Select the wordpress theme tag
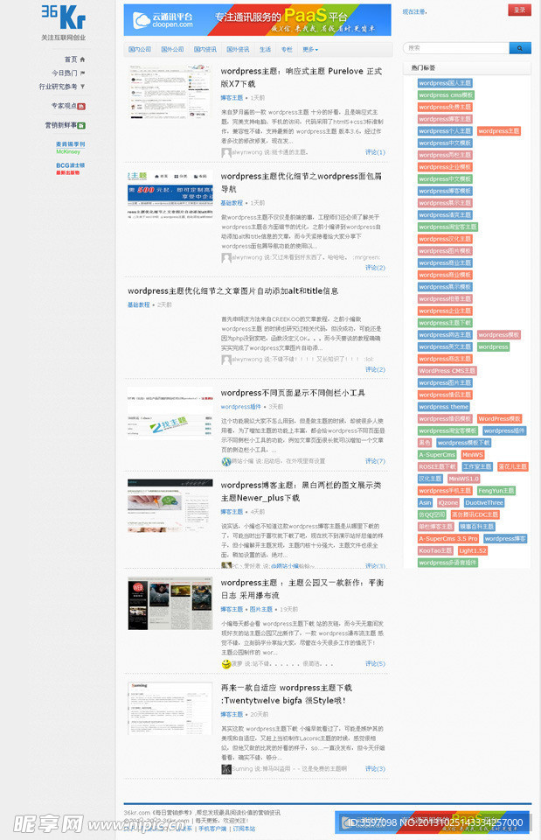This screenshot has width=541, height=840. click(444, 407)
